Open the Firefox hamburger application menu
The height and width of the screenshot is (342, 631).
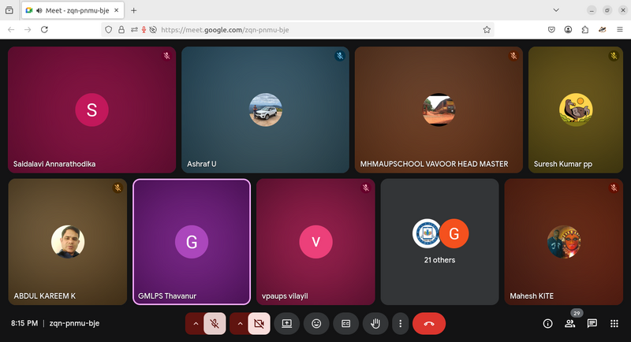coord(619,29)
